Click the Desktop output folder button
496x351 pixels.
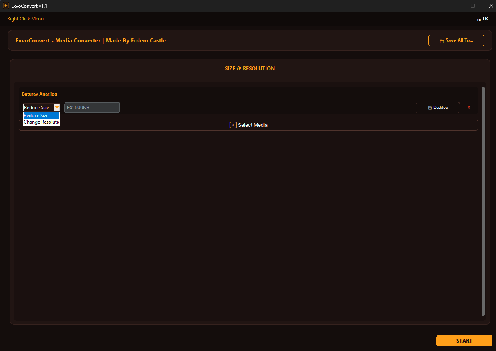[x=438, y=108]
